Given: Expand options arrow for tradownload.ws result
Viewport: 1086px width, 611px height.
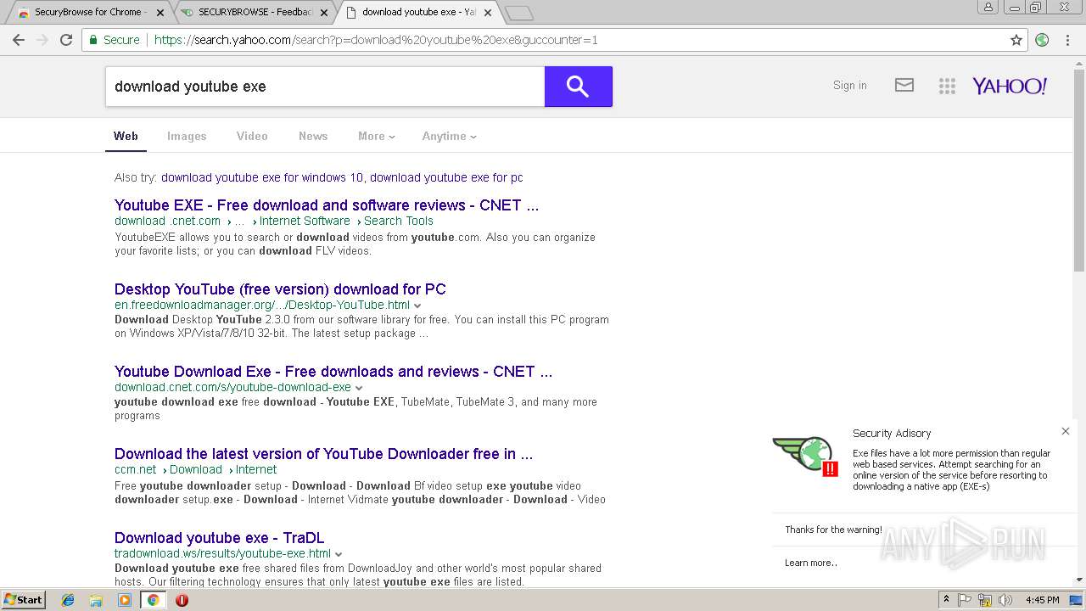Looking at the screenshot, I should click(x=339, y=554).
